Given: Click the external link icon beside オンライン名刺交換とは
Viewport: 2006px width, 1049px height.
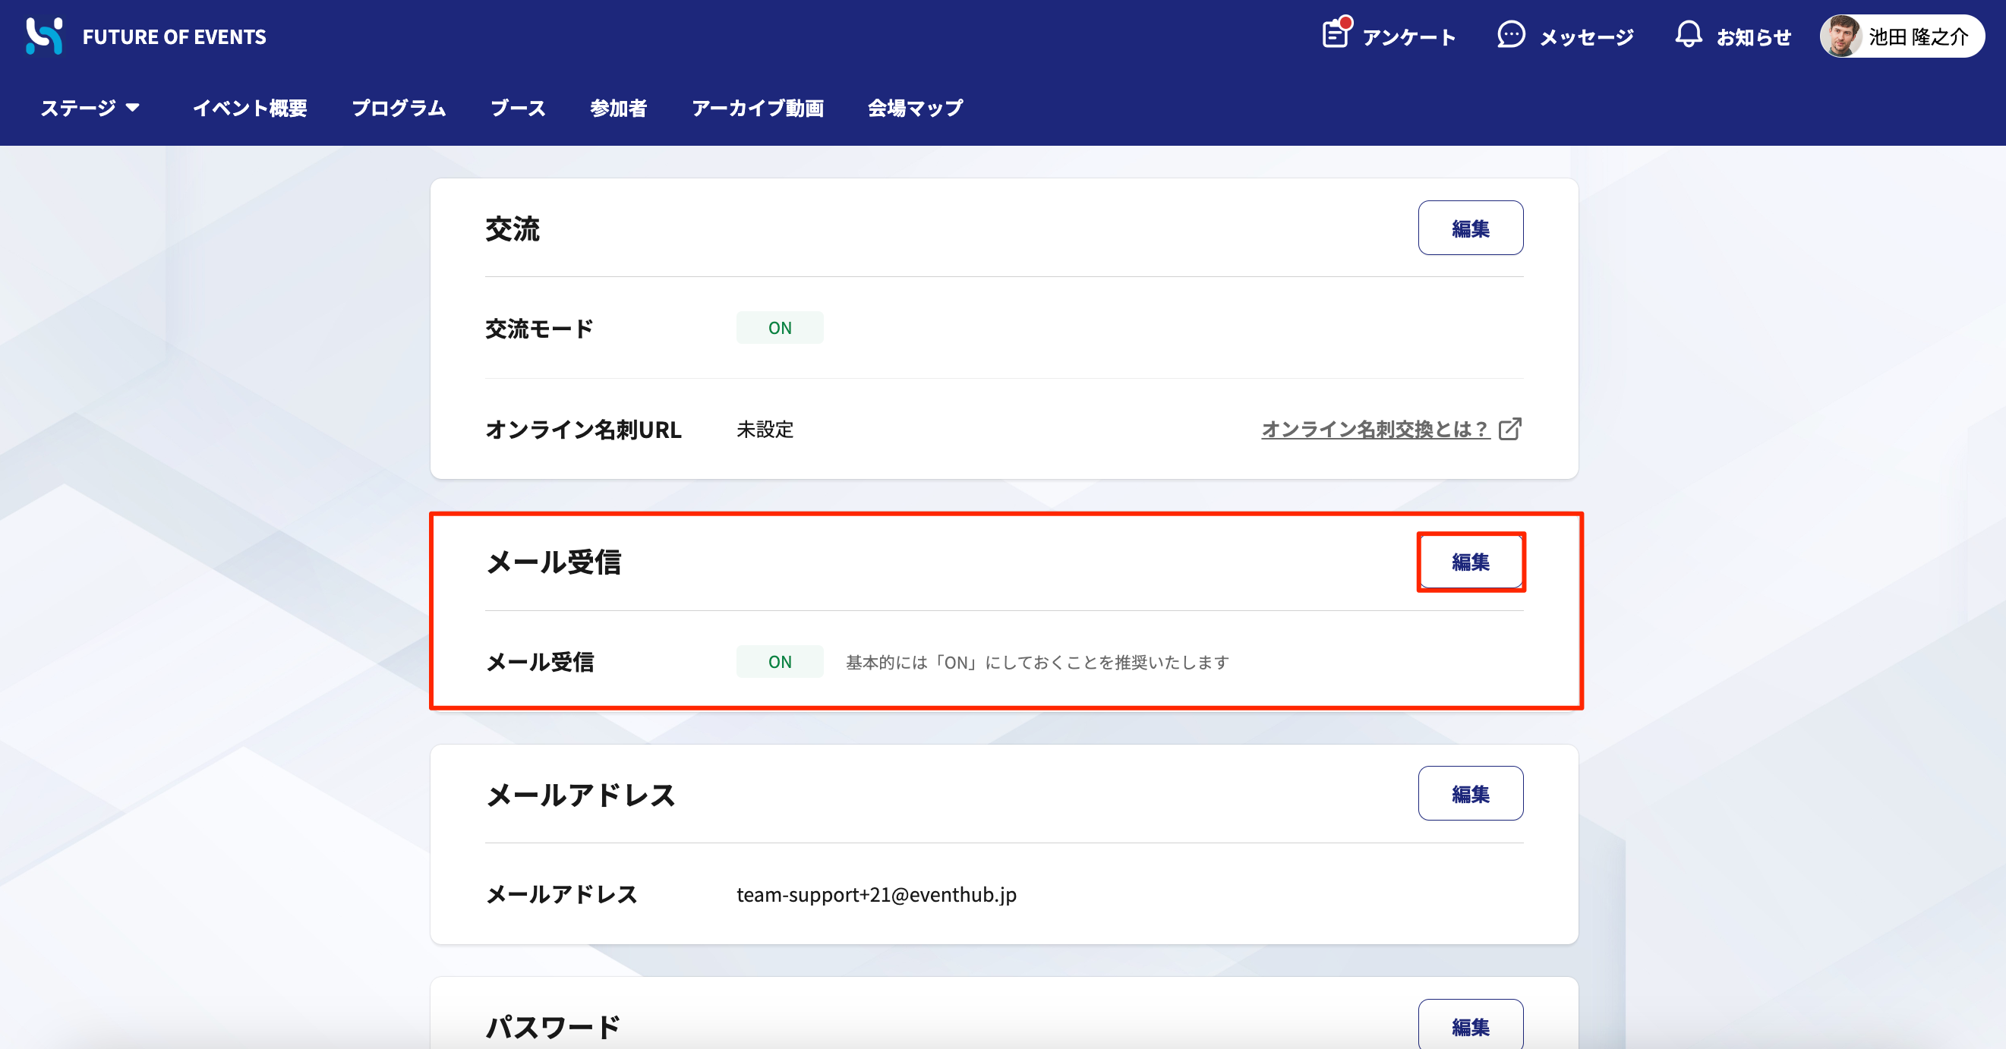Looking at the screenshot, I should (1510, 429).
